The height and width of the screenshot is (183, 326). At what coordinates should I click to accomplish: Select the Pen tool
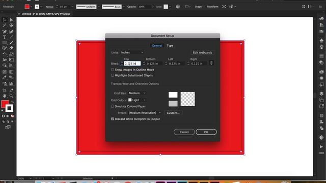(5, 32)
